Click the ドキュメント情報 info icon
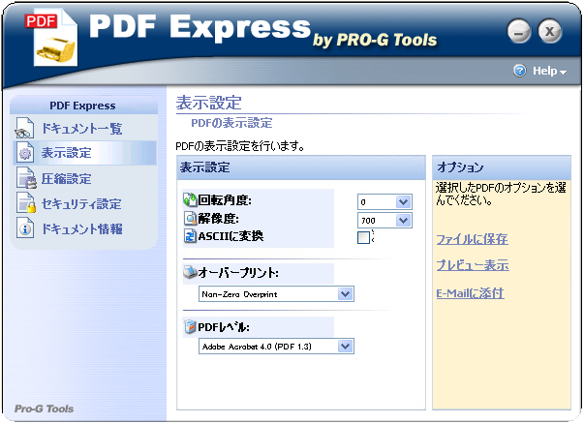Image resolution: width=584 pixels, height=424 pixels. click(x=25, y=228)
